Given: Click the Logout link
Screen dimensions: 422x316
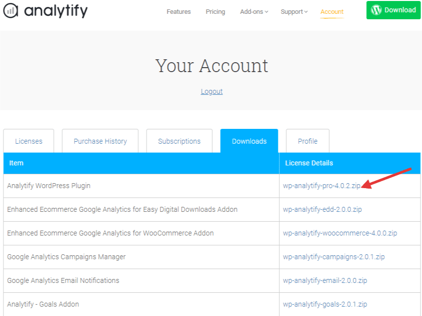Looking at the screenshot, I should [x=212, y=91].
